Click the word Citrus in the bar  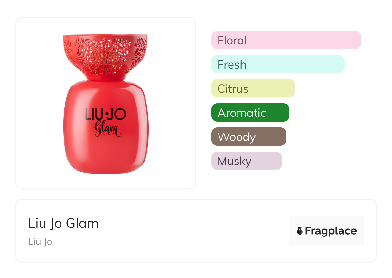click(x=233, y=88)
